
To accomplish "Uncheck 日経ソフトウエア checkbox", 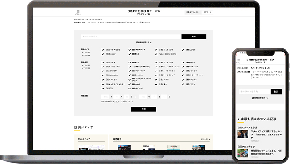I will 129,71.
